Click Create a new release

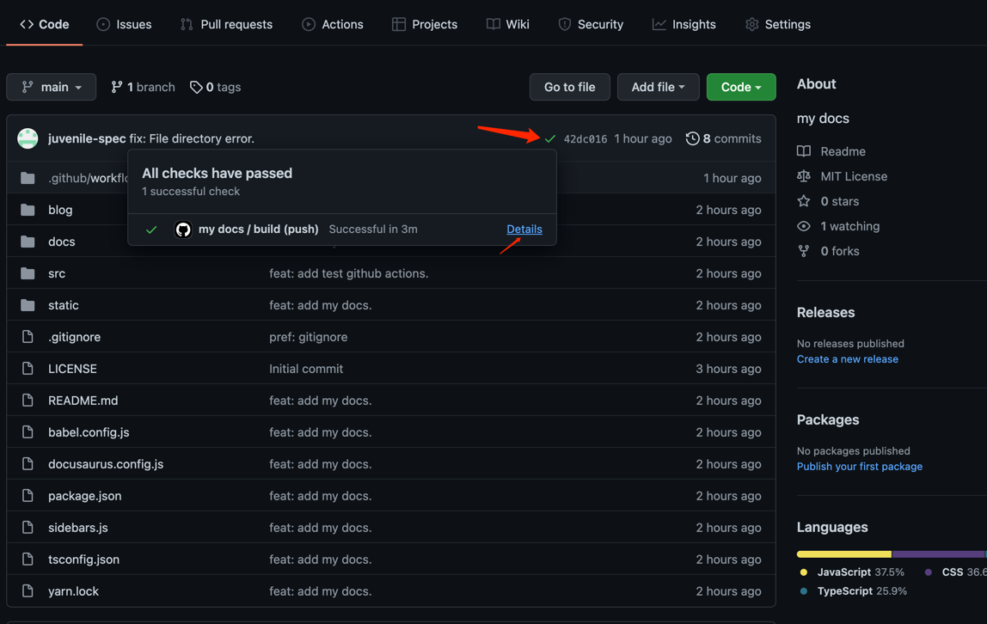pos(847,359)
